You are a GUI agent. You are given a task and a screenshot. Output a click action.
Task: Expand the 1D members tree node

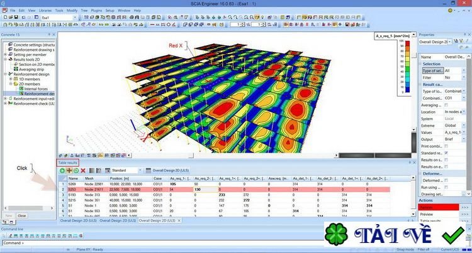click(x=11, y=79)
